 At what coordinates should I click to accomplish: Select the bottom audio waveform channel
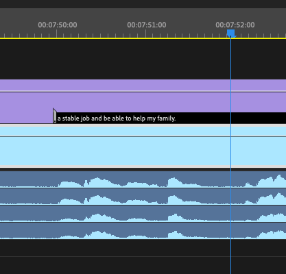(143, 231)
